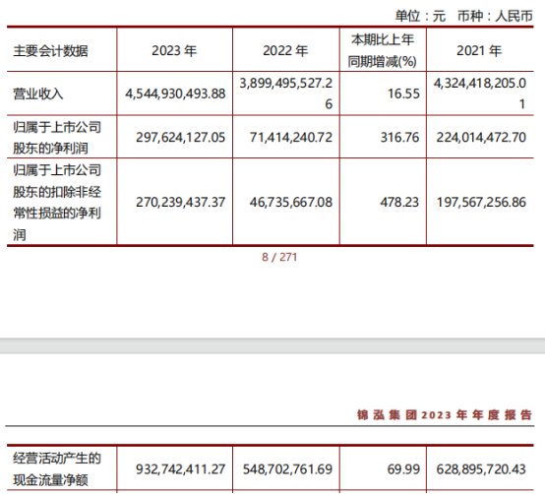Click the 单位：元 币种：人民币 caption
The width and height of the screenshot is (545, 494).
click(463, 16)
